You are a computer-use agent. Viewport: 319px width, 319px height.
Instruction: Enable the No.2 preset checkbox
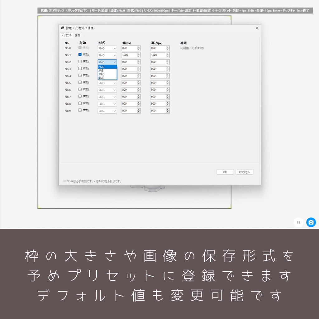pyautogui.click(x=80, y=61)
